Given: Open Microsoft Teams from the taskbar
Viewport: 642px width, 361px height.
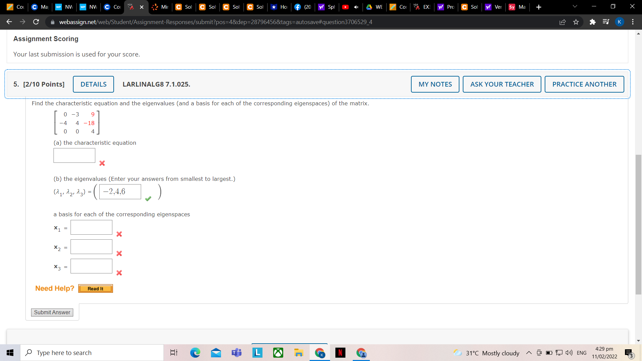Looking at the screenshot, I should (237, 353).
